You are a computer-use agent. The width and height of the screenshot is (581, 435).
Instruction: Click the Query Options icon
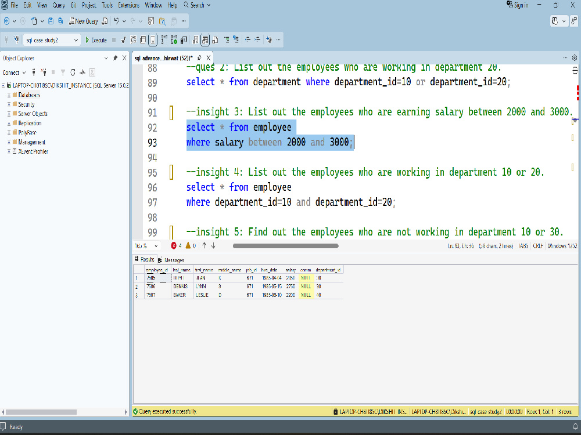[x=143, y=39]
